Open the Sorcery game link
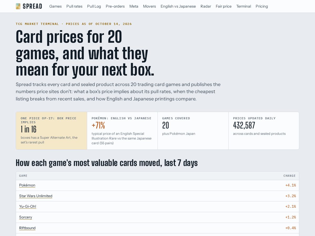The height and width of the screenshot is (236, 315). click(25, 217)
